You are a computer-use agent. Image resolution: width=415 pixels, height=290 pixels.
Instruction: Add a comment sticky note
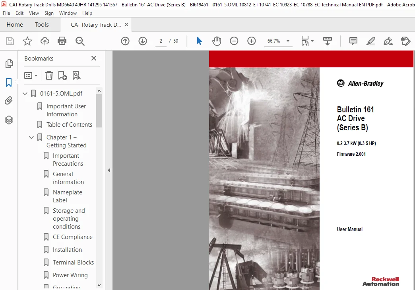coord(353,41)
